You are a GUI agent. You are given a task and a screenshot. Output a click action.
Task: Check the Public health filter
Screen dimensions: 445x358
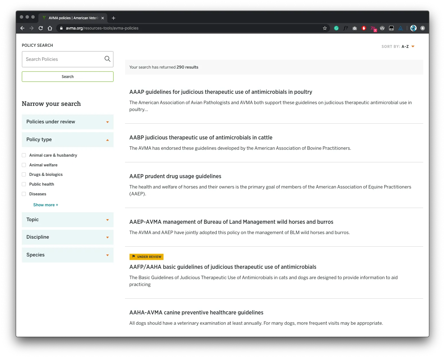[24, 184]
